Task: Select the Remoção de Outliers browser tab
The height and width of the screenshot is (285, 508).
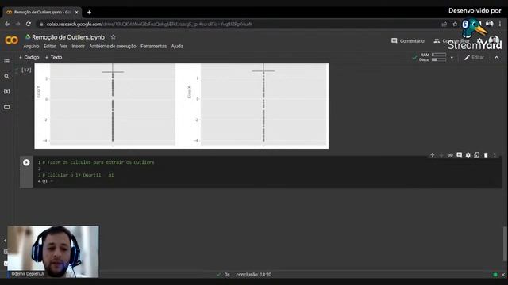Action: [x=42, y=13]
